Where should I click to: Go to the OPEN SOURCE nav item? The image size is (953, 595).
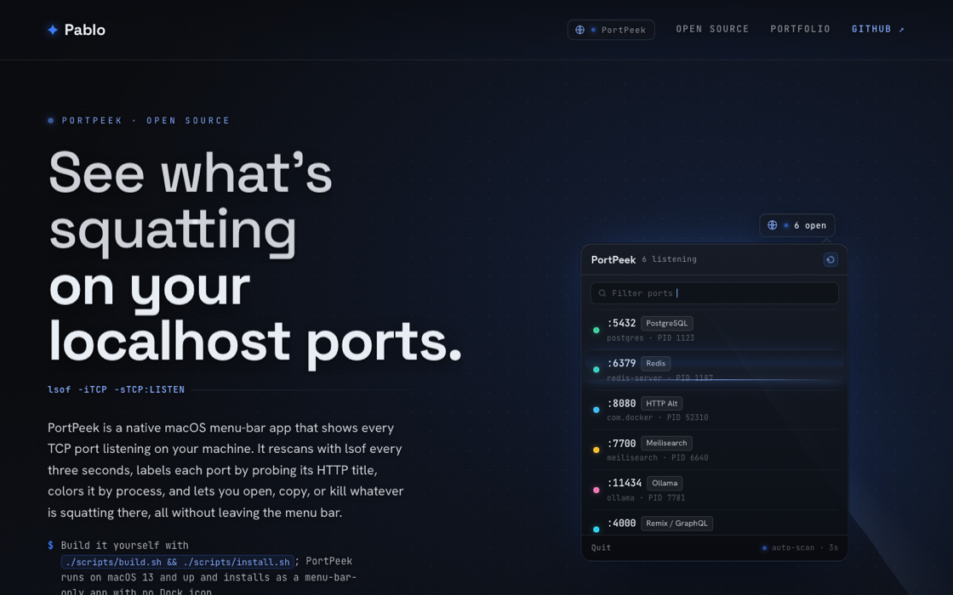pos(712,29)
